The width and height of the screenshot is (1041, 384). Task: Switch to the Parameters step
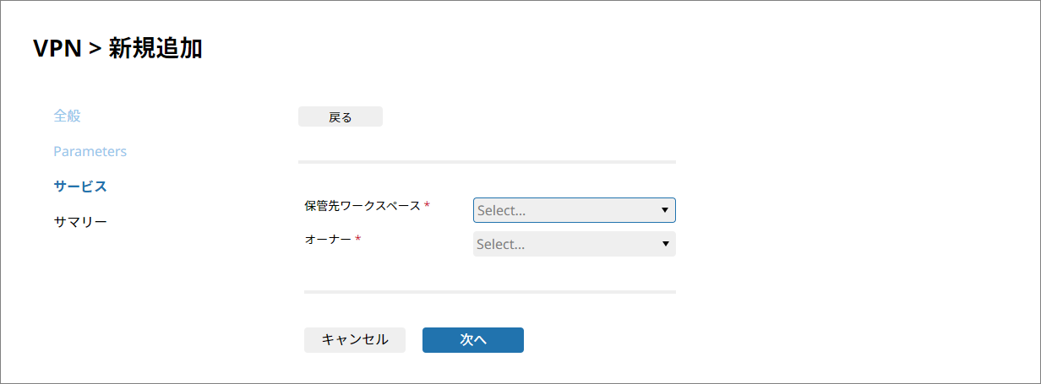click(90, 151)
